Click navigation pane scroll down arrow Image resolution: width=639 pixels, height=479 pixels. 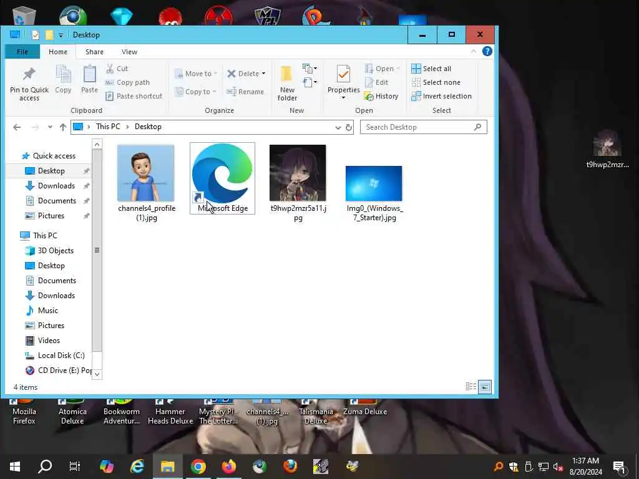point(97,374)
